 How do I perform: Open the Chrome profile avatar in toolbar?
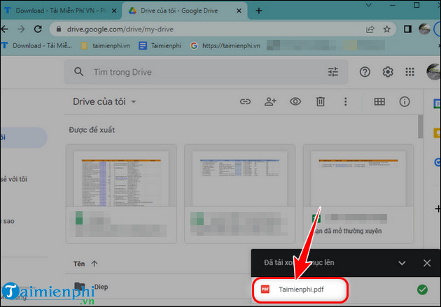click(x=424, y=29)
